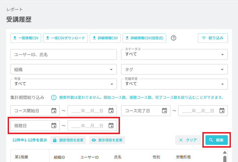Screen dimensions: 238x162
Task: Download 詳細情報CSV(旧型式)
Action: pyautogui.click(x=144, y=38)
